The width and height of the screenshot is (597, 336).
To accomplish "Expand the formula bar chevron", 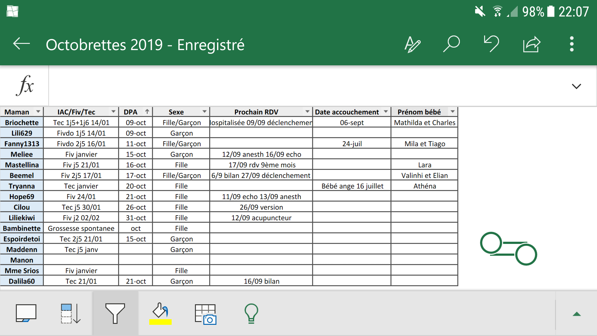I will point(576,86).
